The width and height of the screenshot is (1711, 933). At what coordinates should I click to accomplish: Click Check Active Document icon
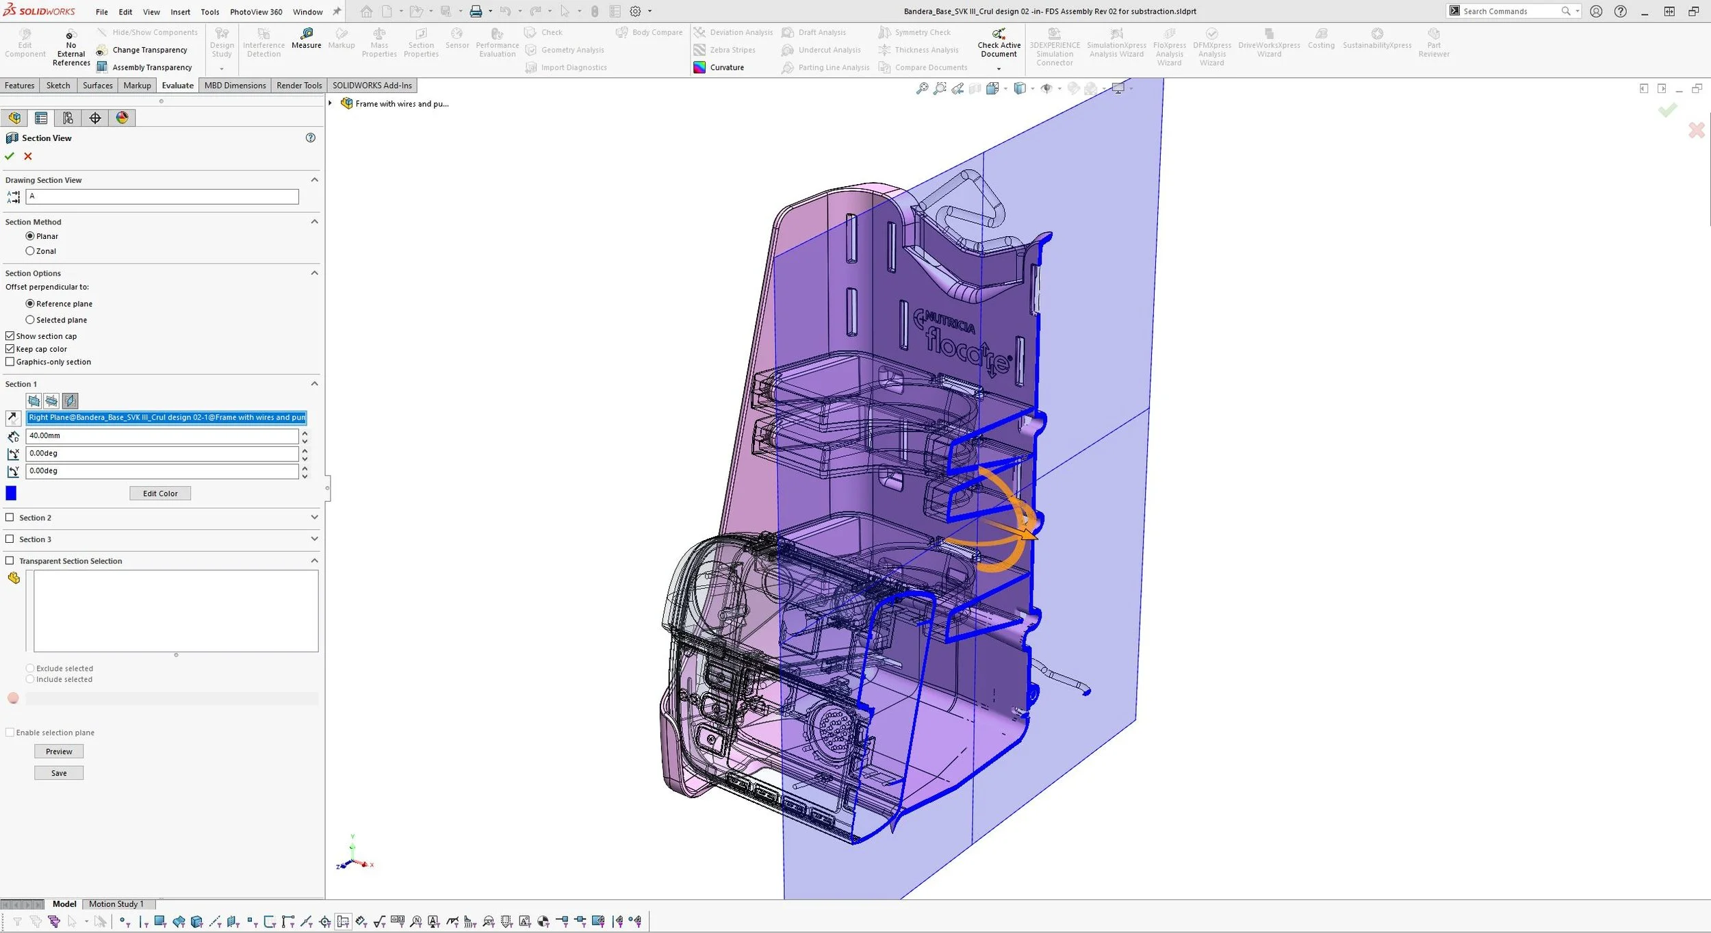coord(999,34)
